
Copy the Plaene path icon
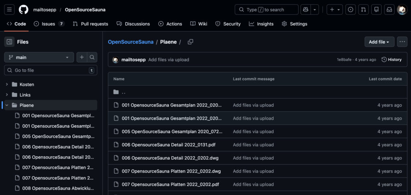pyautogui.click(x=190, y=42)
